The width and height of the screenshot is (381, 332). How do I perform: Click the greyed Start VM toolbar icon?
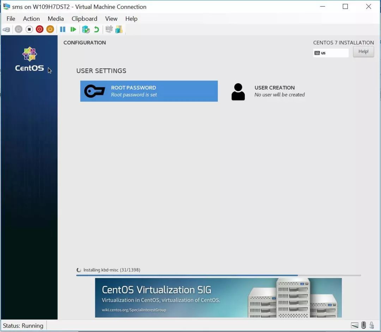tap(18, 29)
